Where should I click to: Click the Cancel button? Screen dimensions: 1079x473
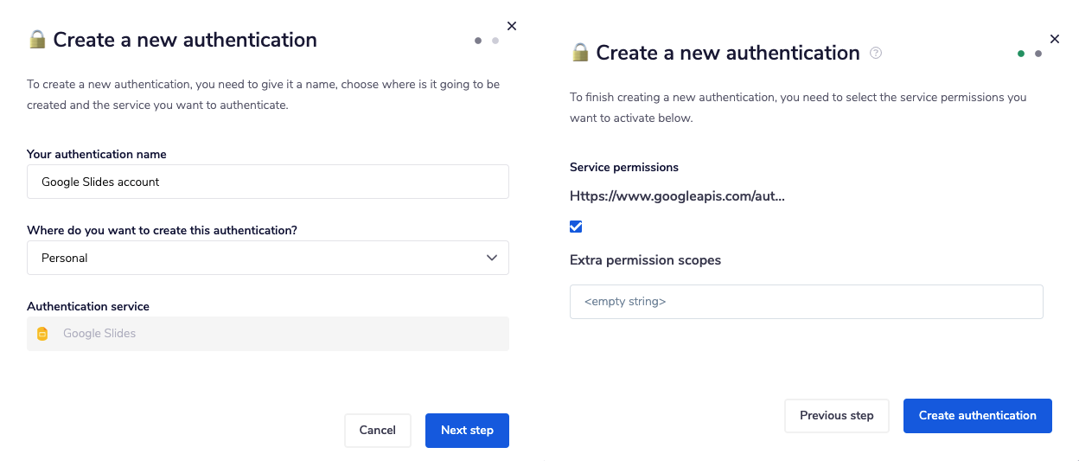coord(378,431)
